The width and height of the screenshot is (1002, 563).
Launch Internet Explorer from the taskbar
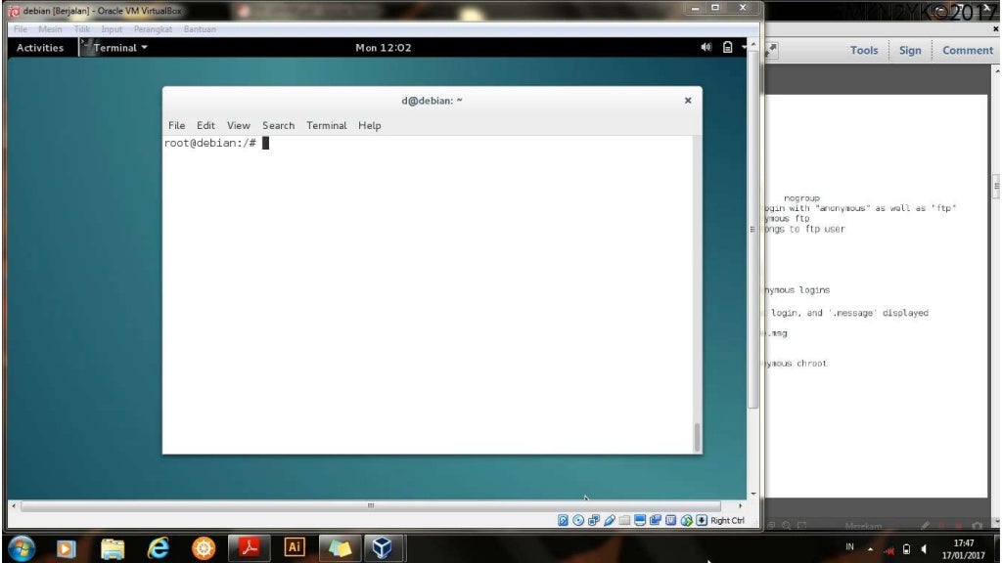(x=158, y=548)
